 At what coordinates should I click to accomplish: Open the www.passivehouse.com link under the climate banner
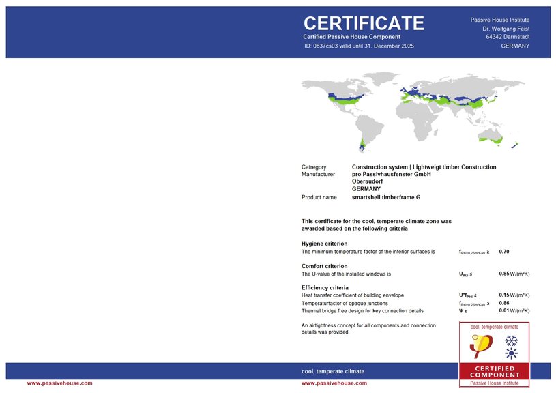[334, 383]
